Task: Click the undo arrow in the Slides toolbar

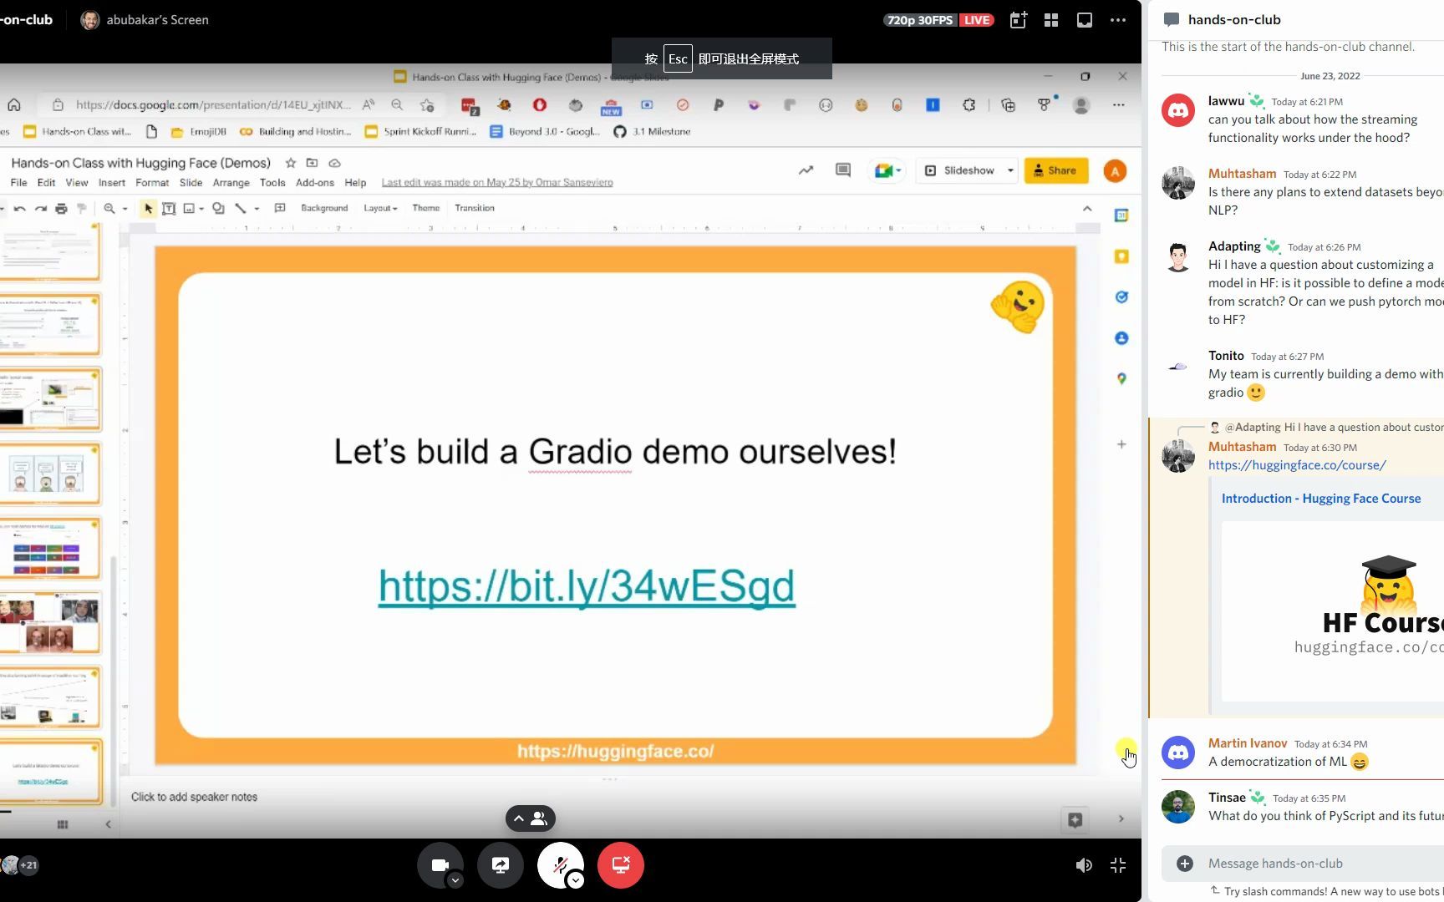Action: coord(20,208)
